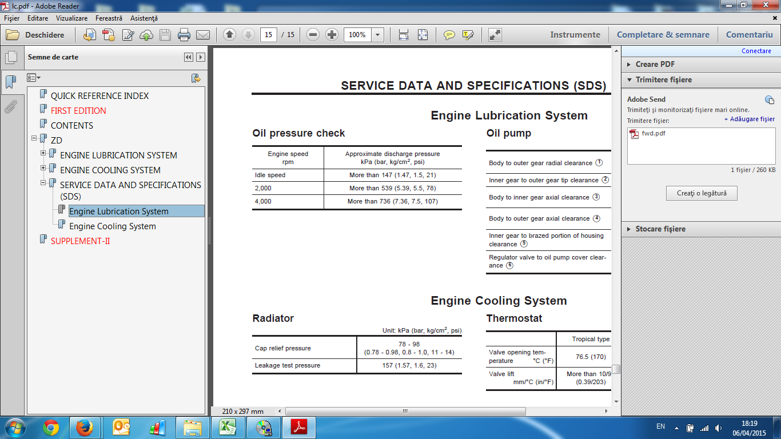The image size is (781, 439).
Task: Click the Save file floppy icon
Action: pos(165,35)
